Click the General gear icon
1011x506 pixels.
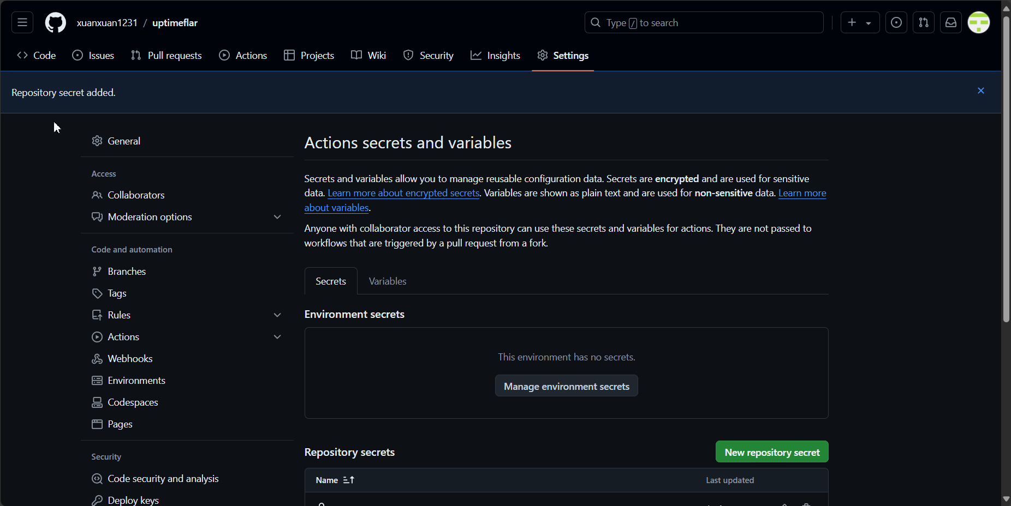(x=97, y=141)
